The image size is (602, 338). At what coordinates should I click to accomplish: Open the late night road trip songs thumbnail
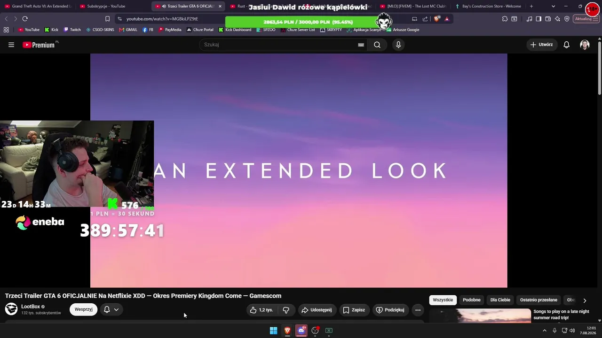(480, 315)
